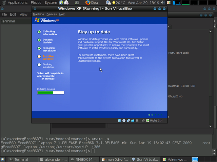Click the hard disk activity icon in VirtualBox status bar

(x=119, y=120)
